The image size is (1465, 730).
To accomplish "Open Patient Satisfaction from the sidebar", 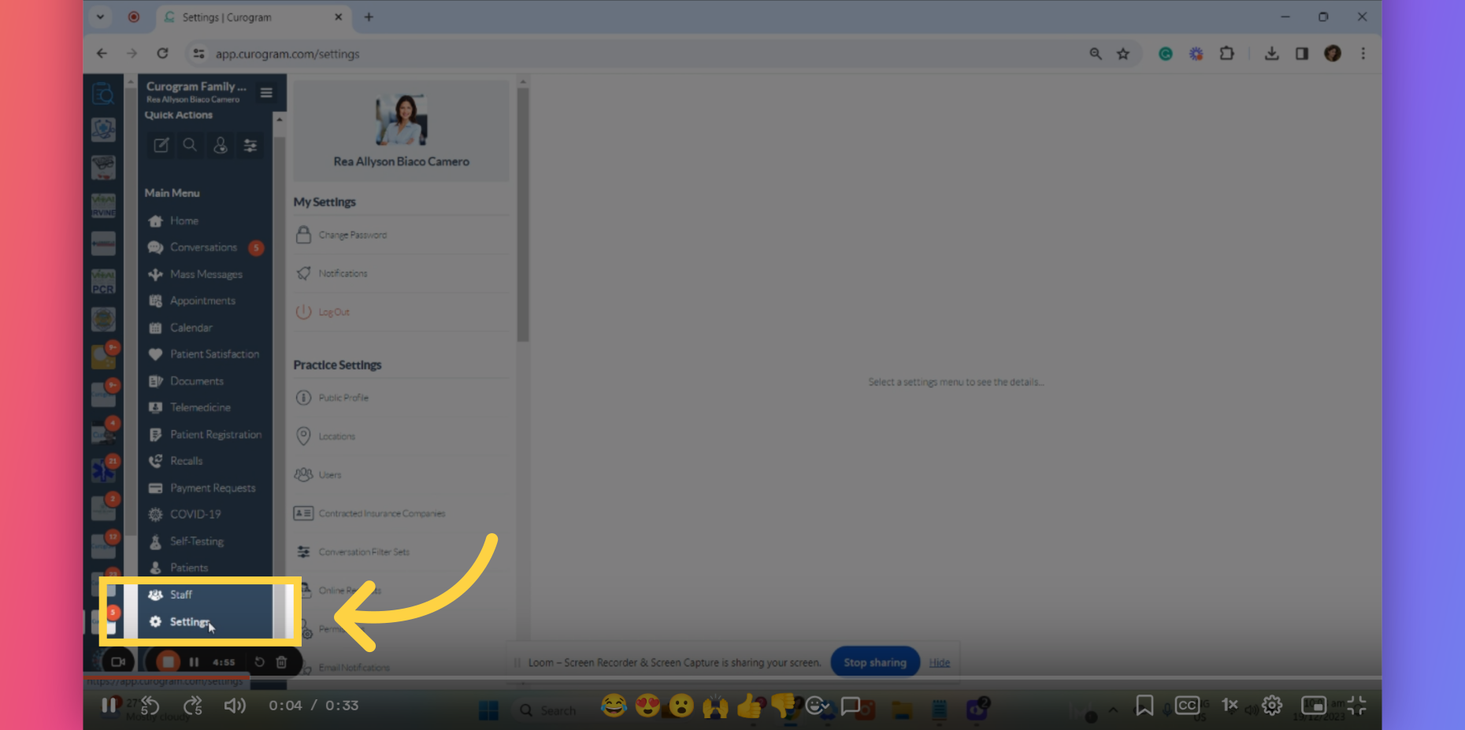I will [214, 354].
